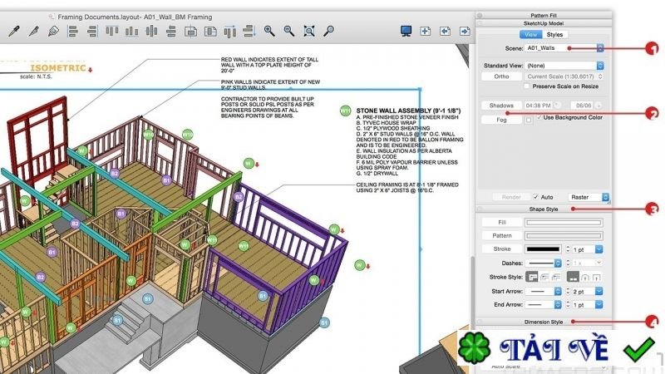Go to previous page arrow icon

[445, 31]
